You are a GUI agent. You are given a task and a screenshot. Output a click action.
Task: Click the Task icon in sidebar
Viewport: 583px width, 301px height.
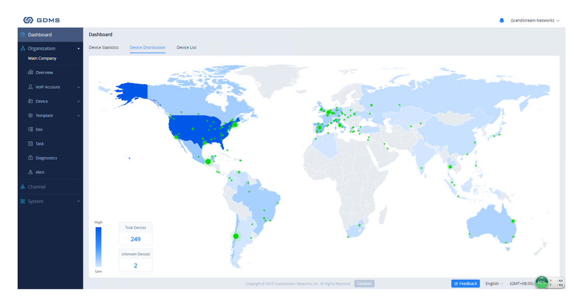click(31, 143)
